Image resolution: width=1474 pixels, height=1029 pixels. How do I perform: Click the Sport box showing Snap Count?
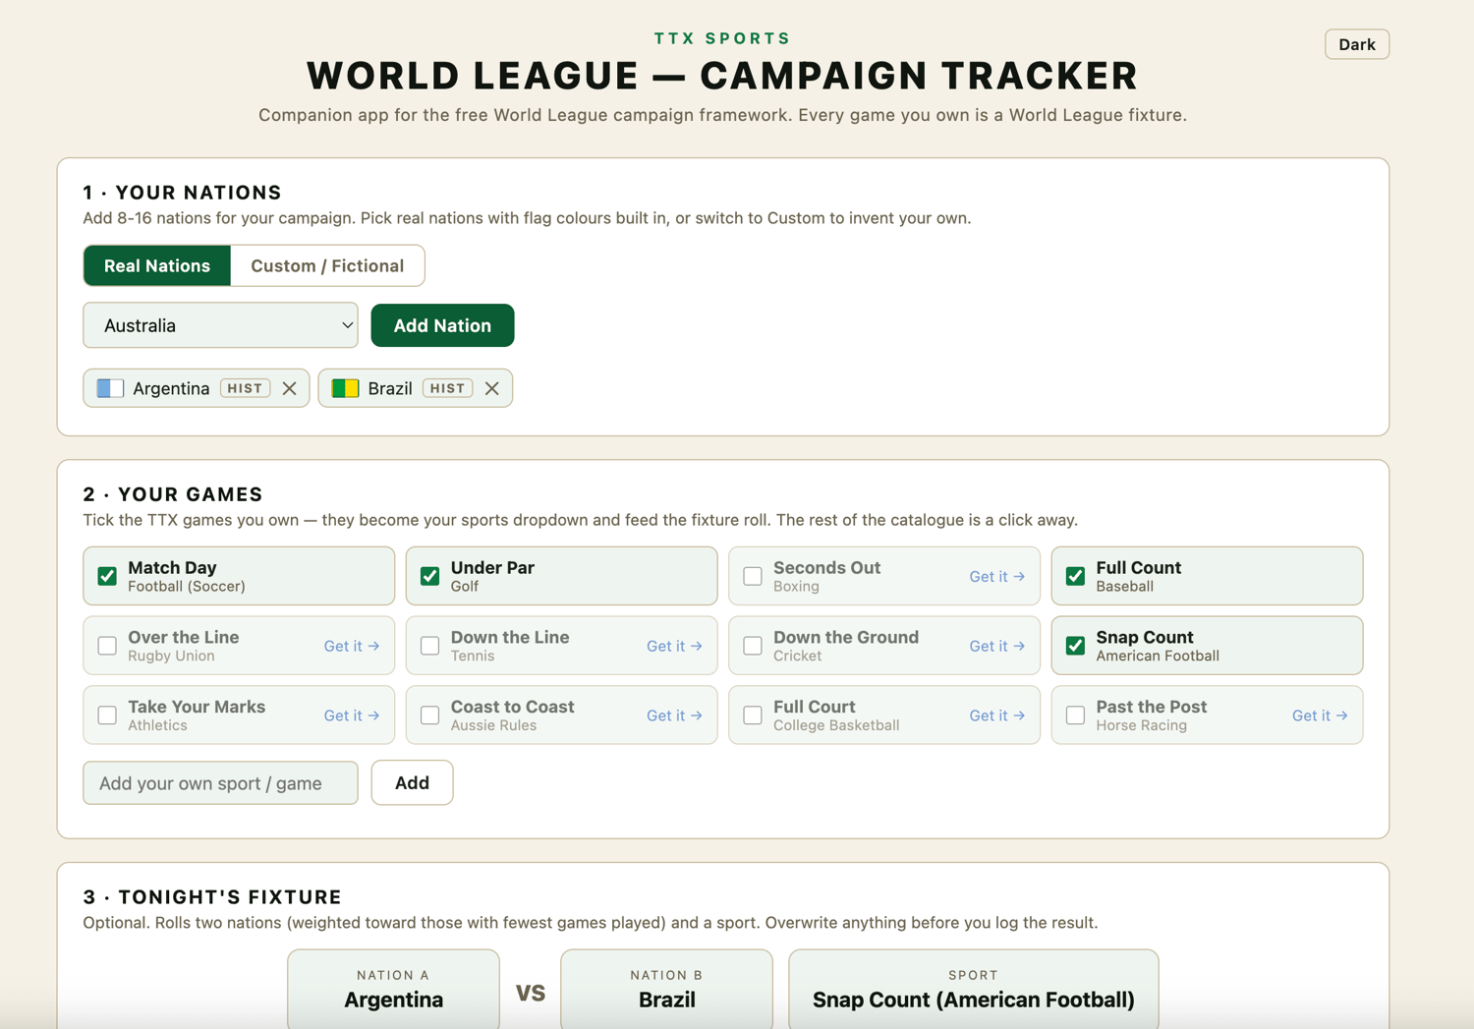coord(973,990)
